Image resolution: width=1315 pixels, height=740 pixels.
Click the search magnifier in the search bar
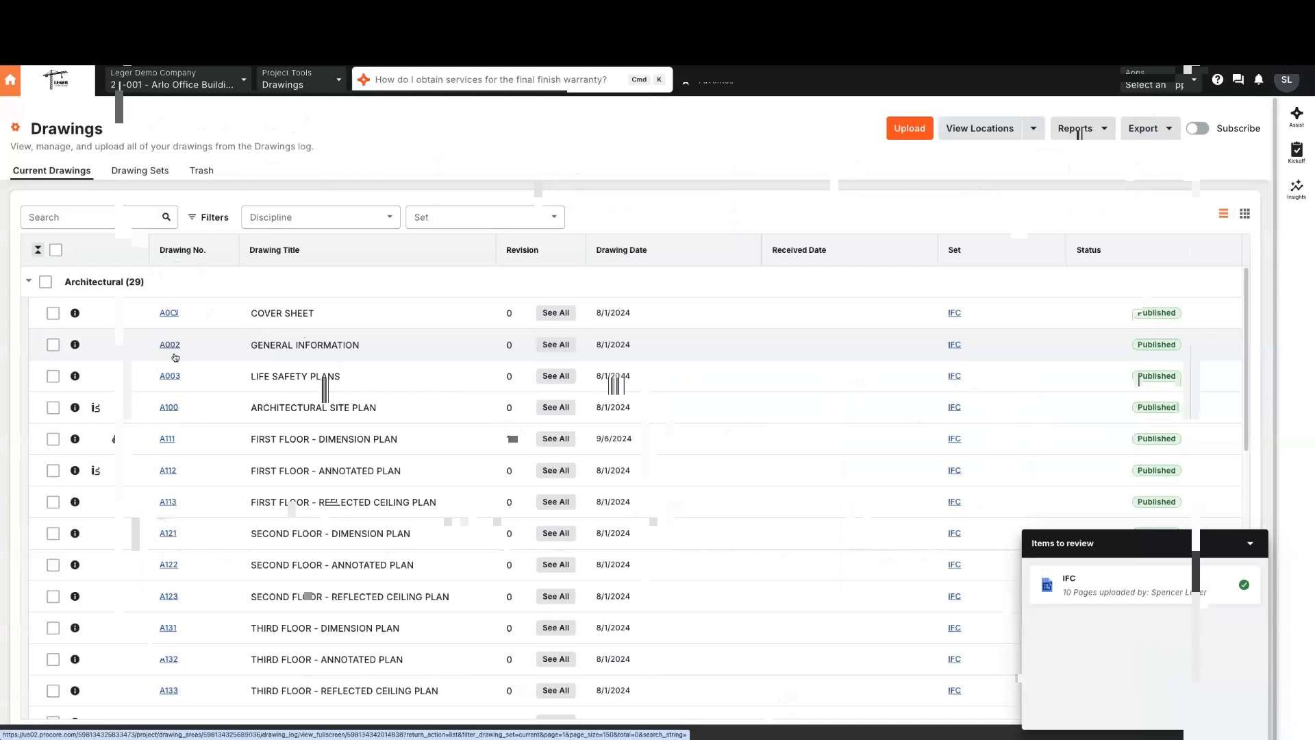(166, 217)
